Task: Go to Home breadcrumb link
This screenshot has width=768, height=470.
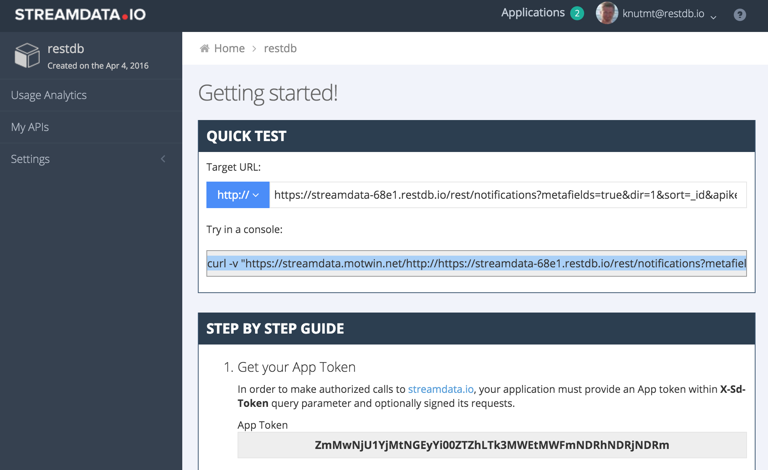Action: pos(229,48)
